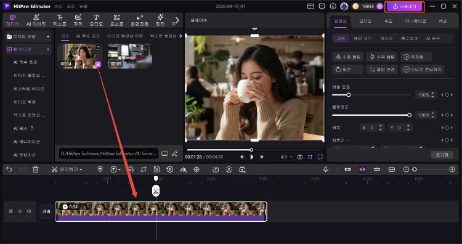Click the crop icon in timeline toolbar
This screenshot has height=244, width=462.
144,169
